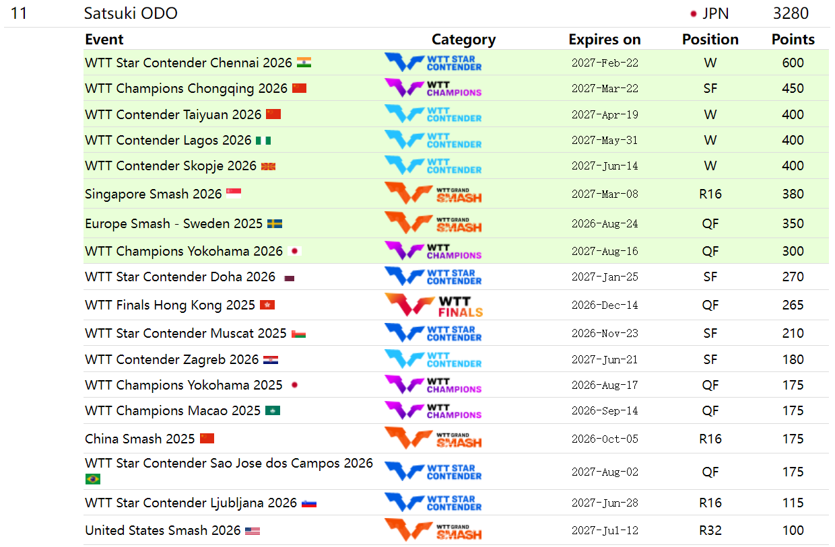835x547 pixels.
Task: Click player name Satsuki ODO
Action: (131, 13)
